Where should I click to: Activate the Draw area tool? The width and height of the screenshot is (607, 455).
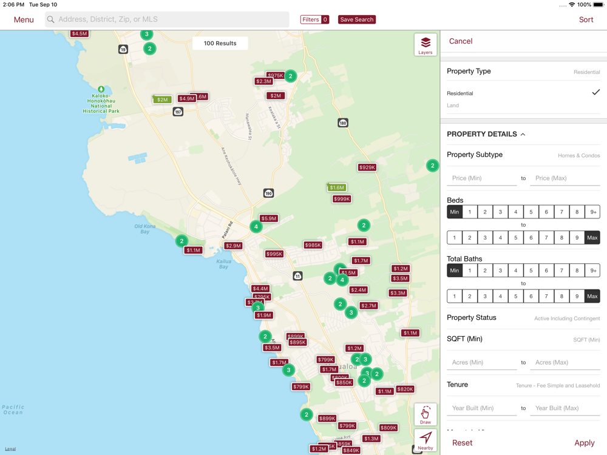click(425, 414)
